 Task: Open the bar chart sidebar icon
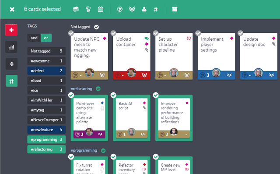11,47
